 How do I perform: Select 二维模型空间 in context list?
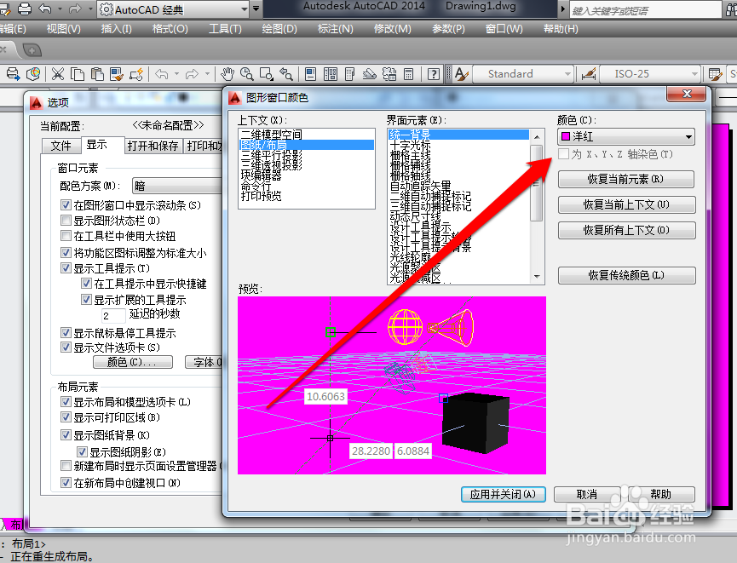pos(307,135)
